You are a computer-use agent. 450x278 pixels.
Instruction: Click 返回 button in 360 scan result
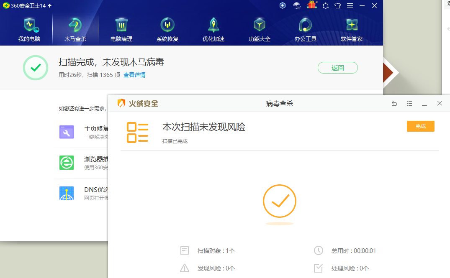click(338, 68)
